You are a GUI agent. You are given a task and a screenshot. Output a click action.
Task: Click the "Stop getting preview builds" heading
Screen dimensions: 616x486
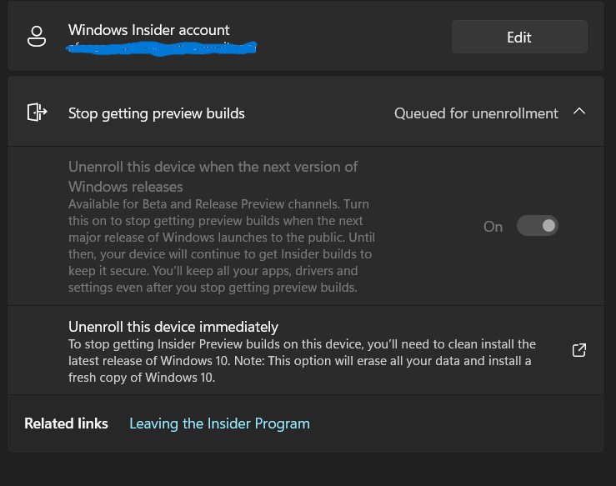[x=157, y=113]
